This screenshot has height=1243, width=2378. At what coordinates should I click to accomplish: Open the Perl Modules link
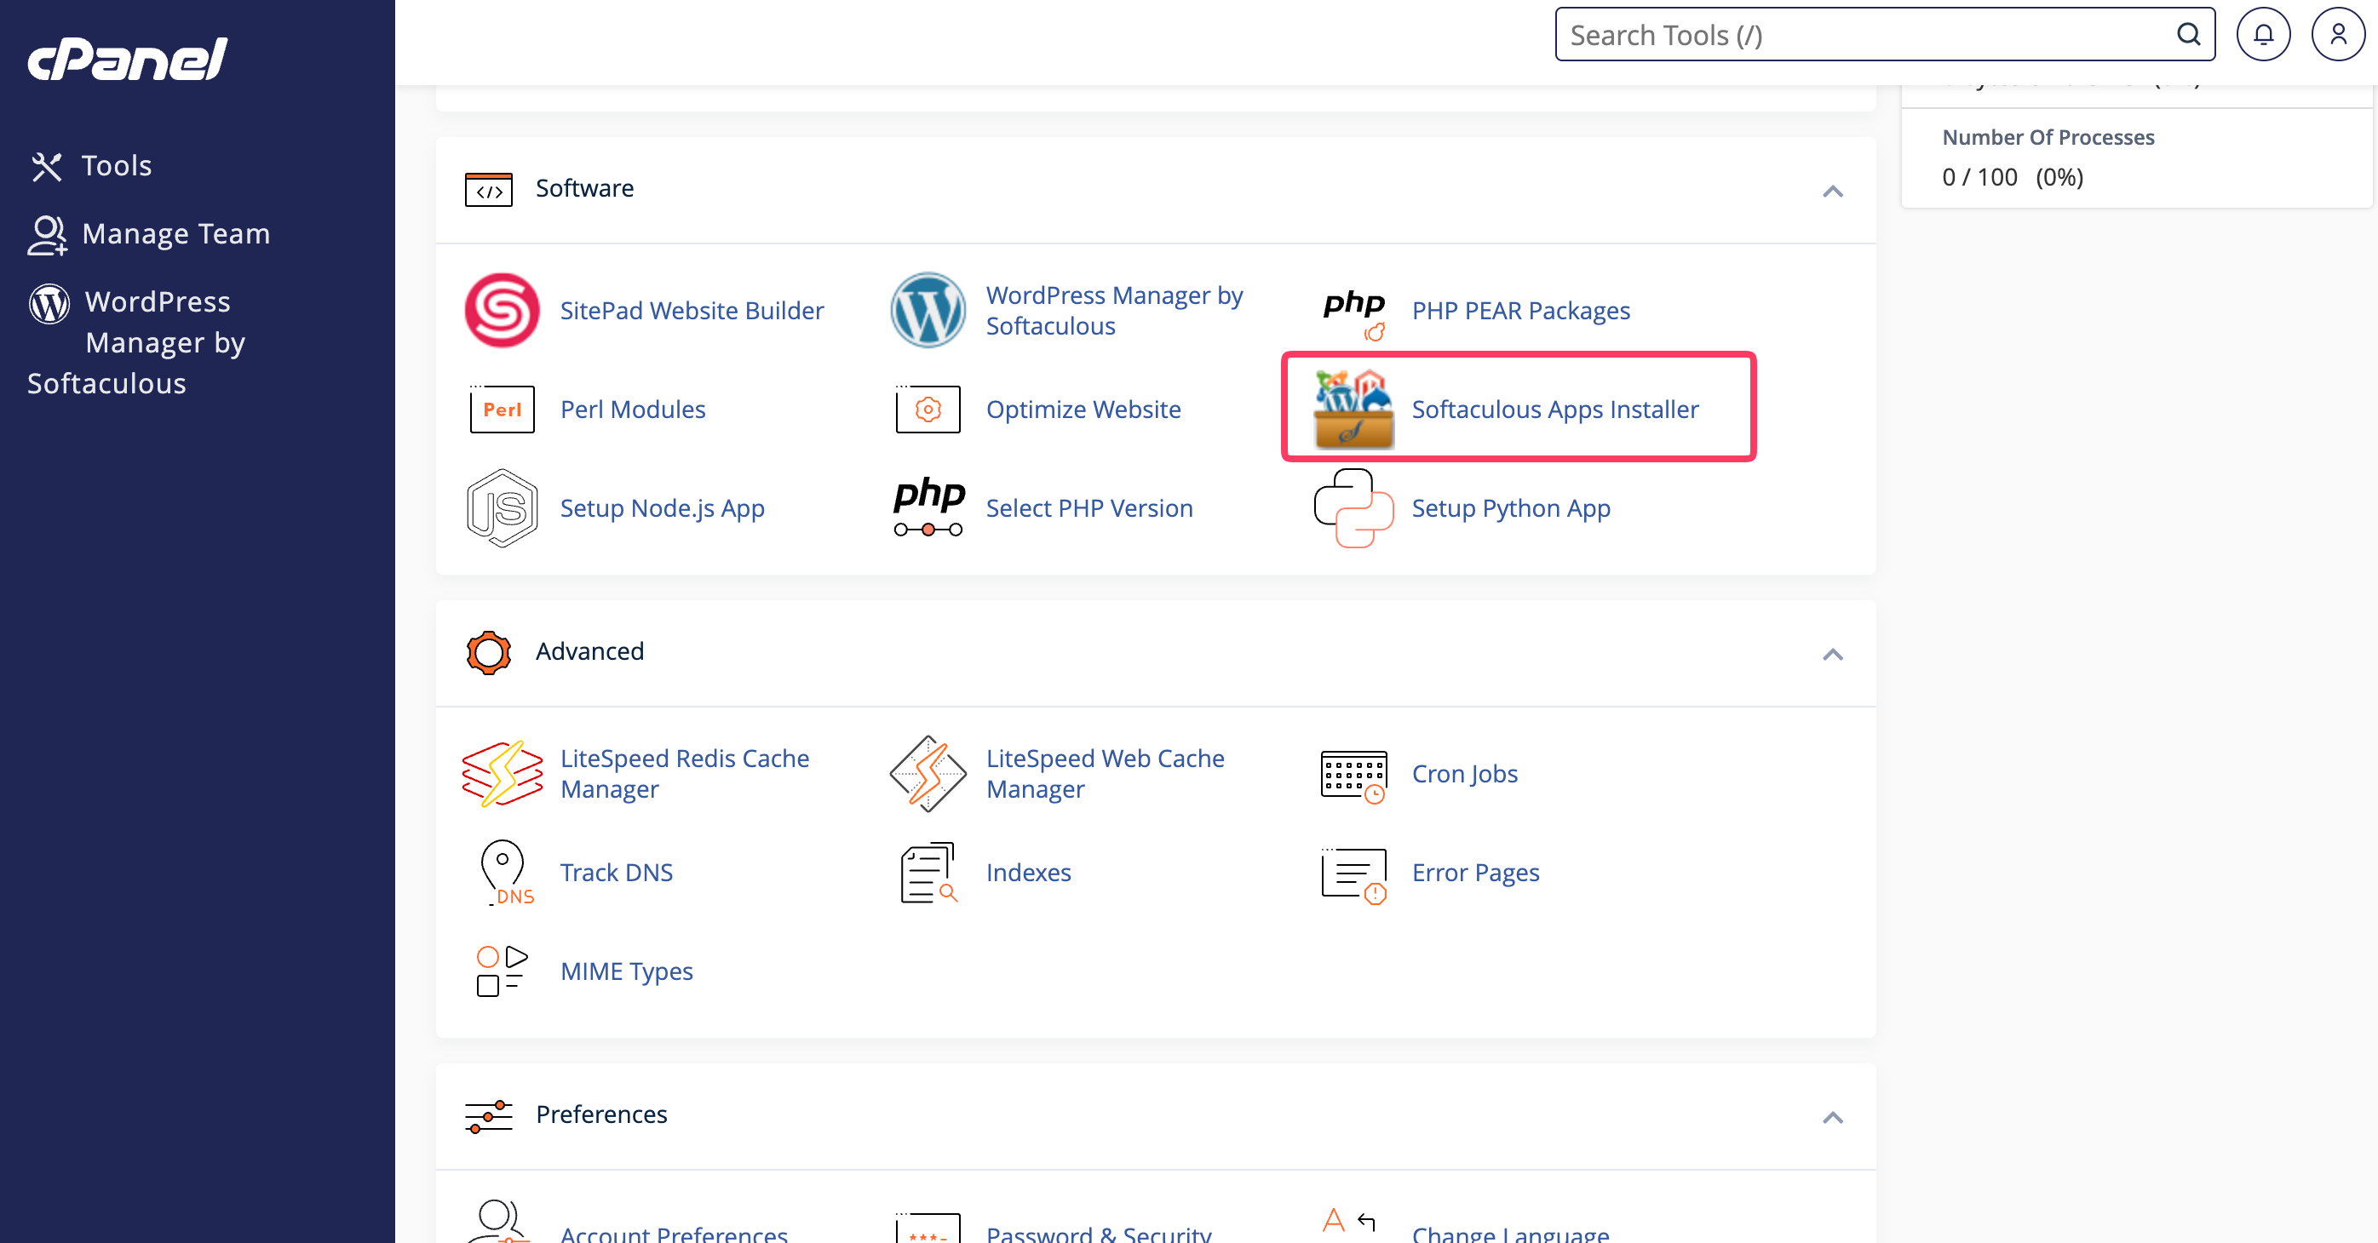pos(632,409)
